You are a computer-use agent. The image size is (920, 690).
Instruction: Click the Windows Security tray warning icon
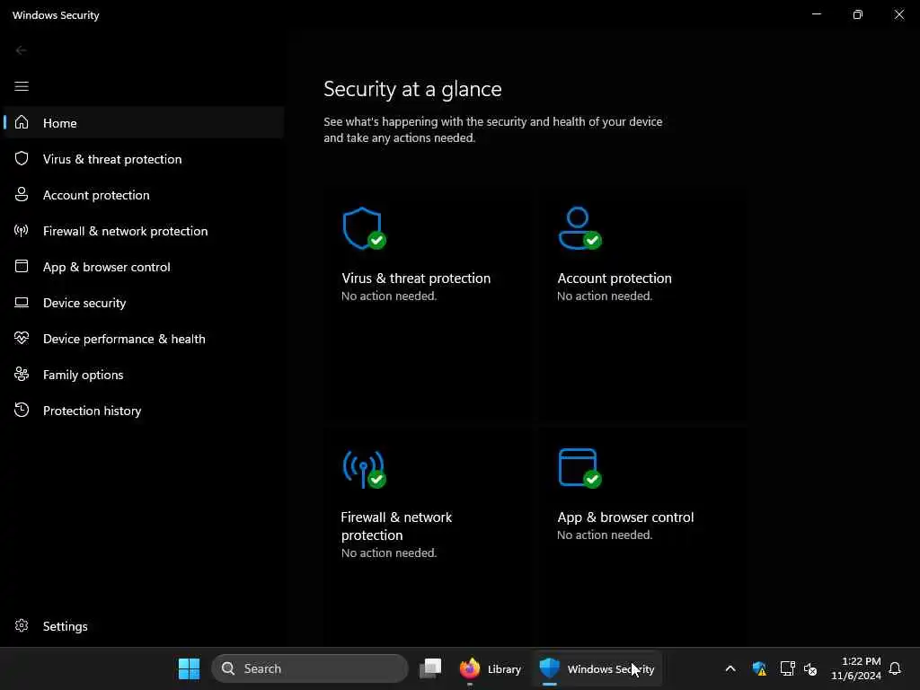tap(759, 668)
